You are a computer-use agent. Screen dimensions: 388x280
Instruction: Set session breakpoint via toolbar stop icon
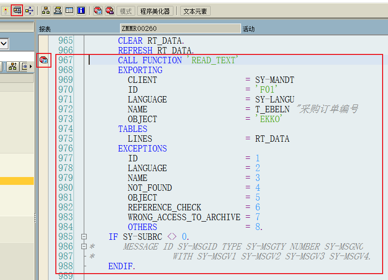coord(98,11)
